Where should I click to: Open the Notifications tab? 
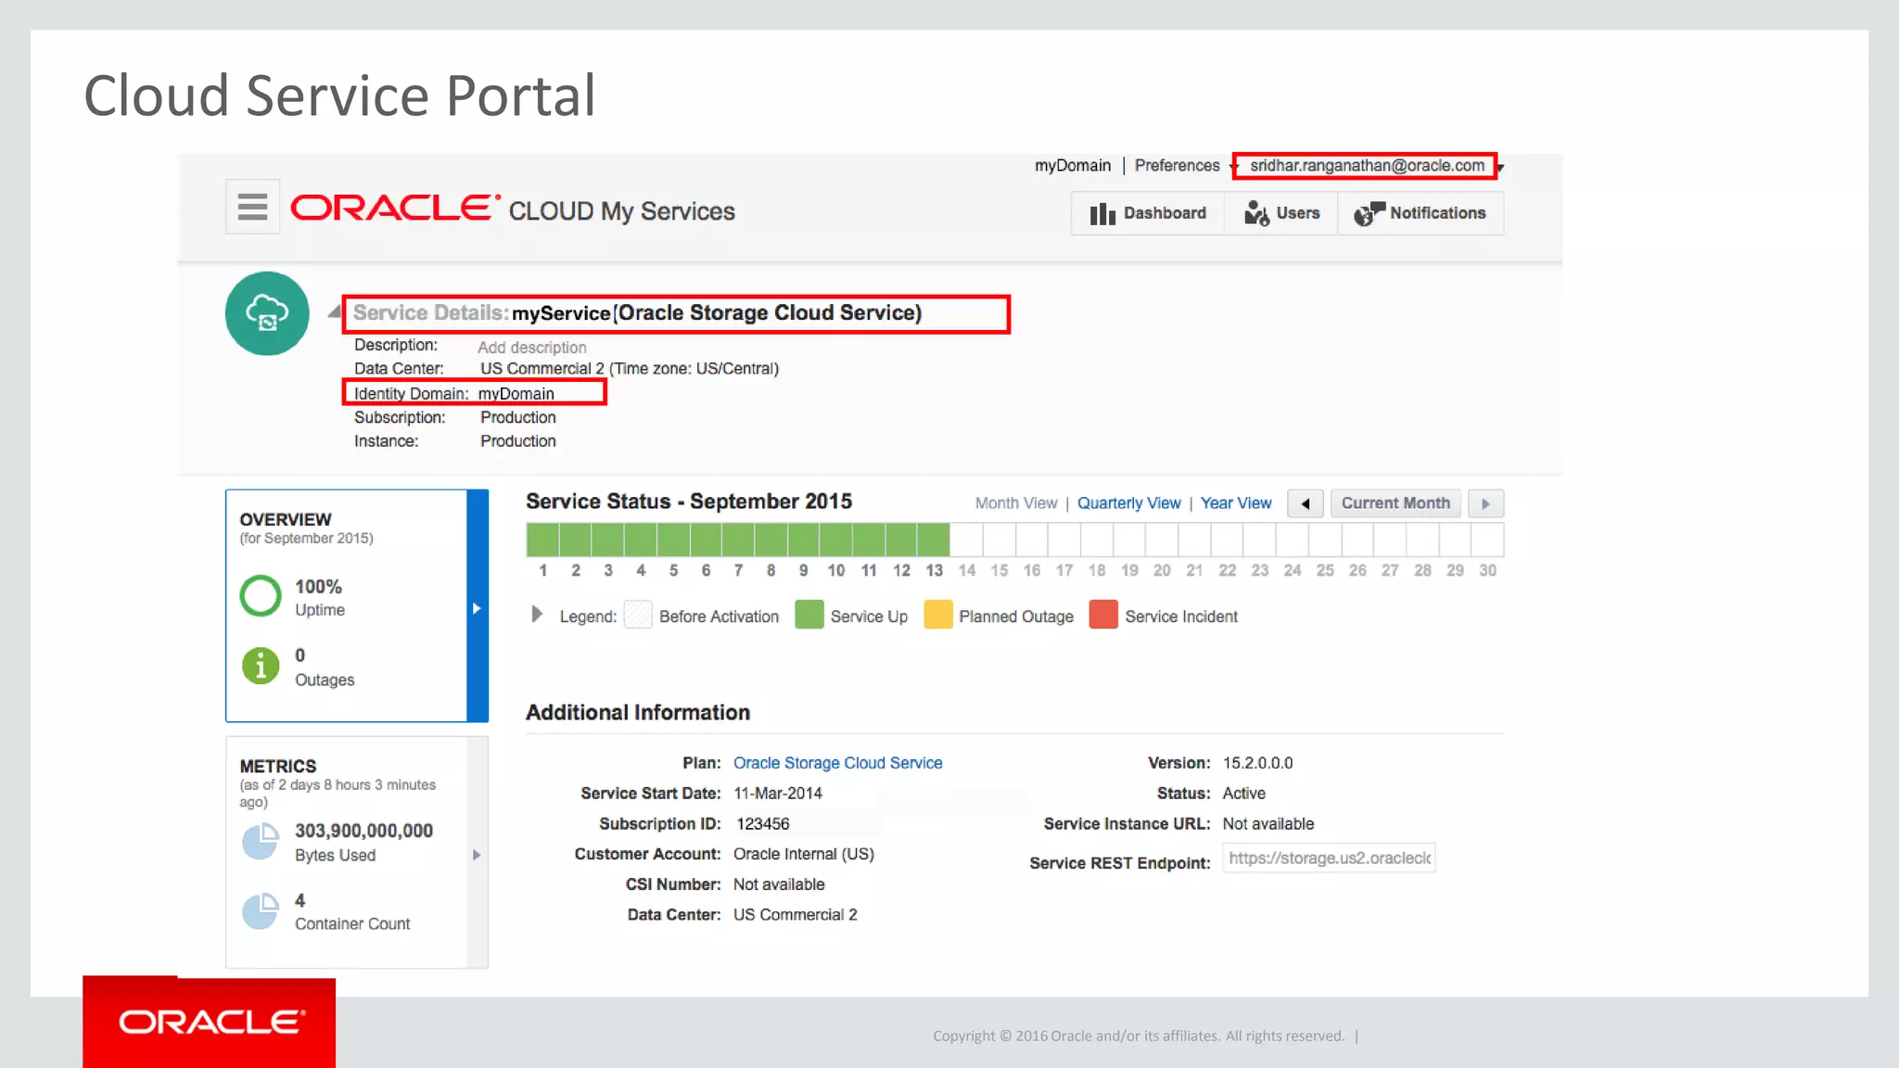(1421, 213)
